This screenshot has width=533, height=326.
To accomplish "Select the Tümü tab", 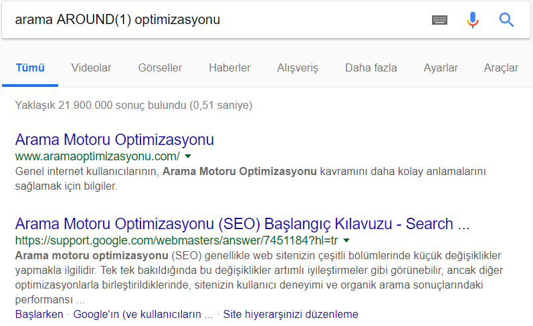I will tap(30, 67).
